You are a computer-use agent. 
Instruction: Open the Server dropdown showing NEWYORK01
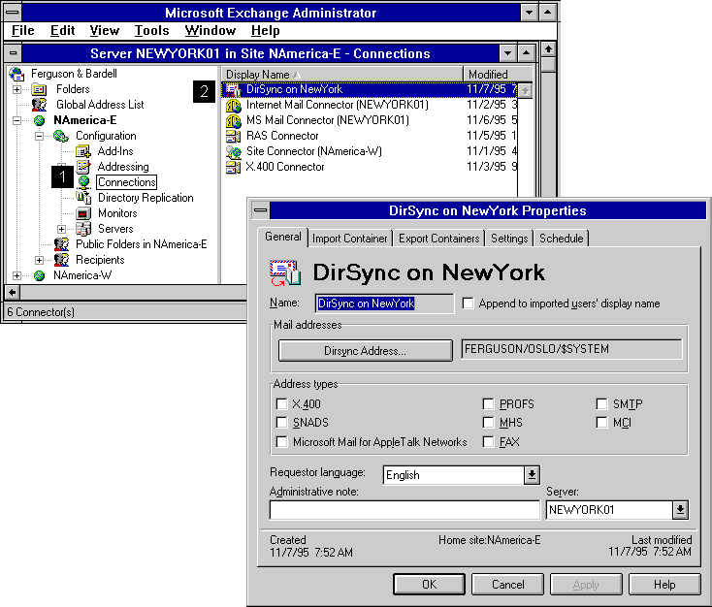point(680,510)
